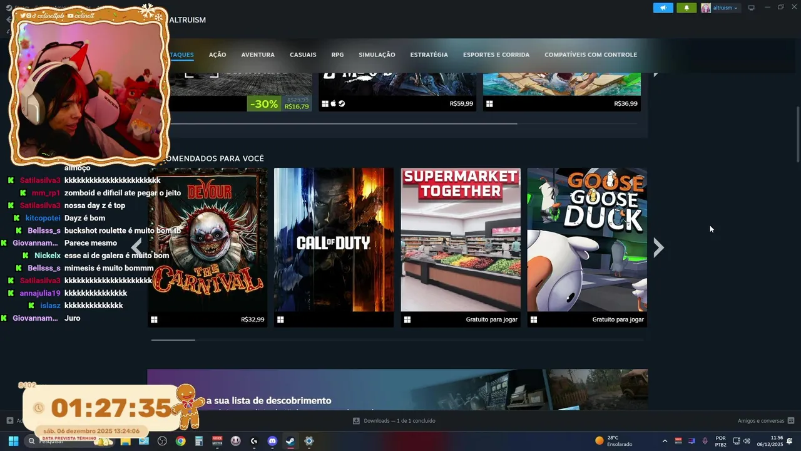This screenshot has height=451, width=801.
Task: Open the volume control in system tray
Action: pyautogui.click(x=747, y=441)
